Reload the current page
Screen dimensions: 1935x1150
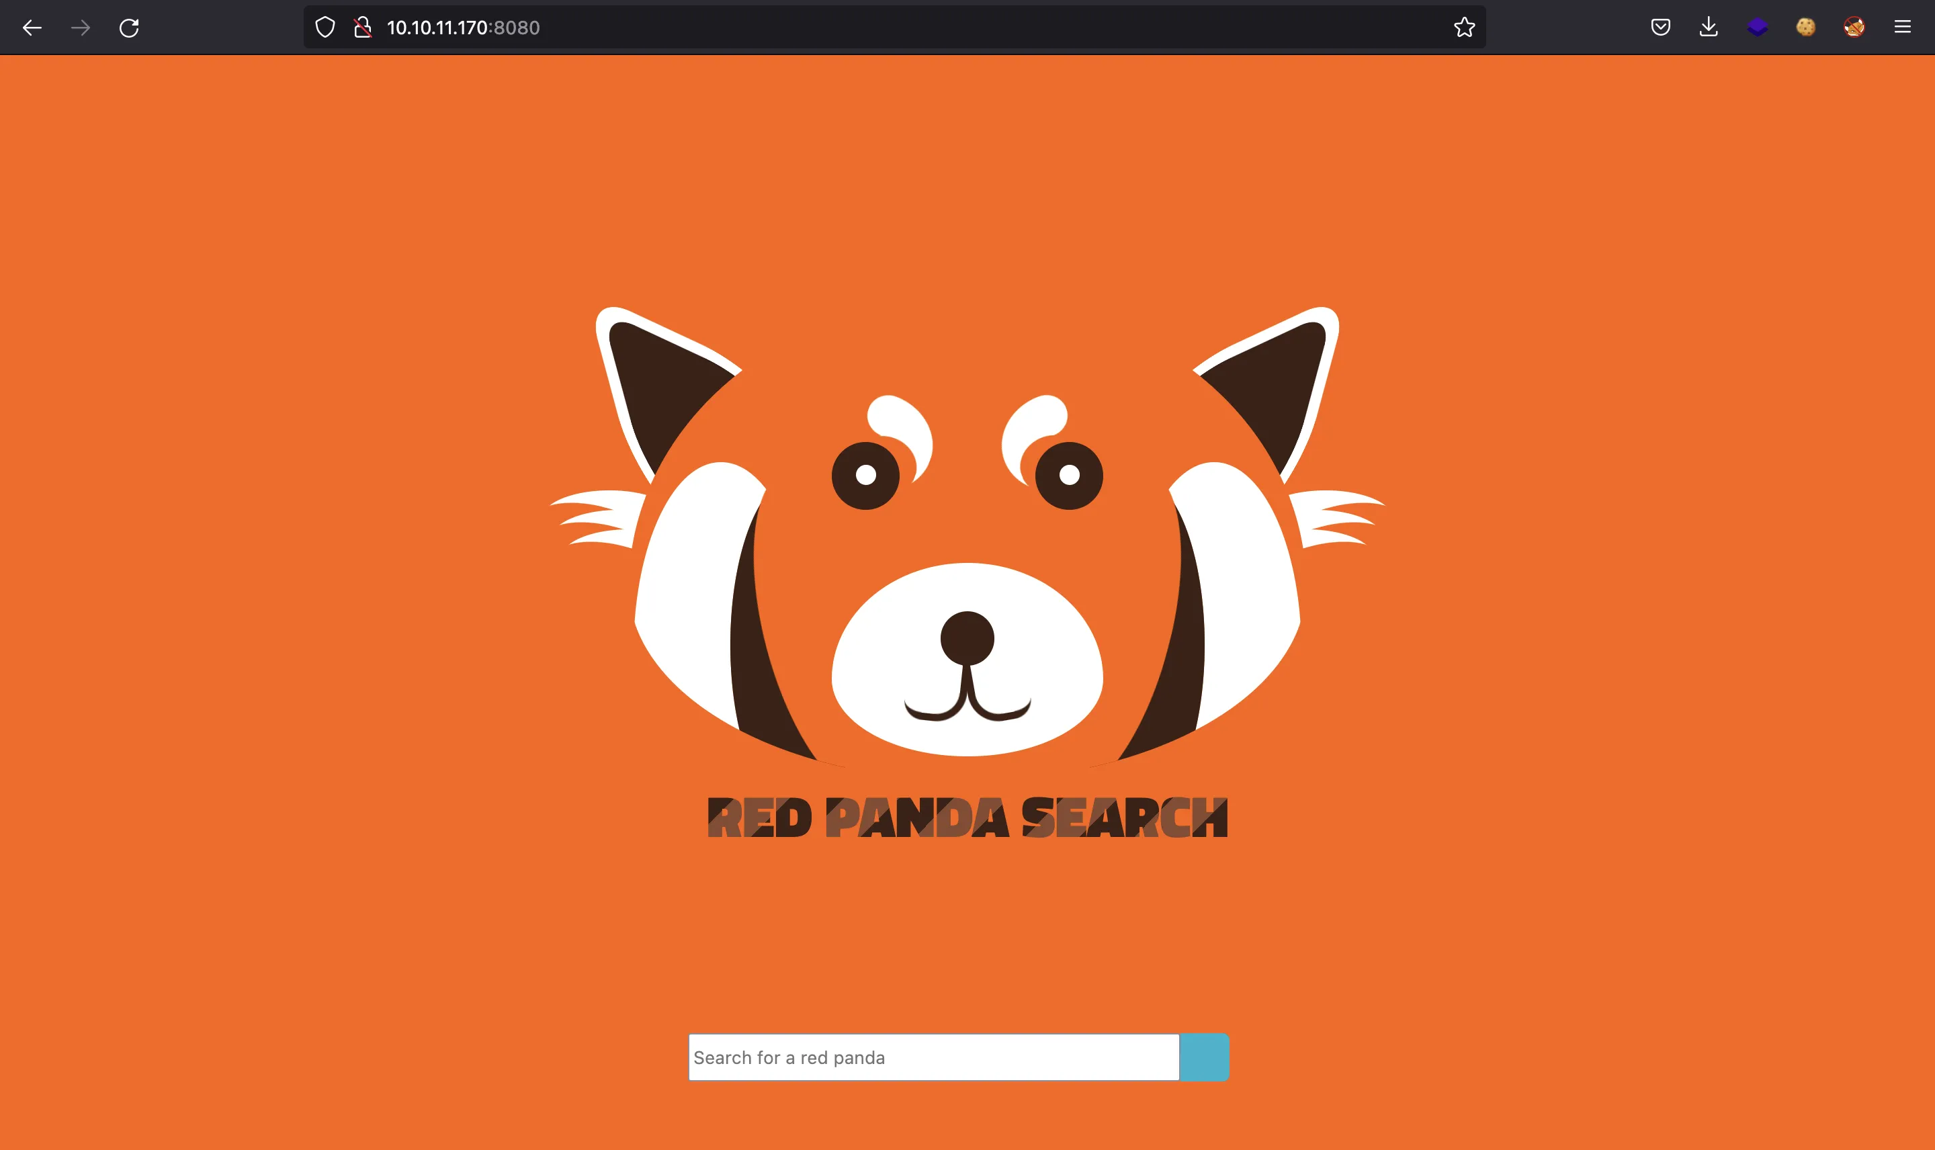point(128,28)
